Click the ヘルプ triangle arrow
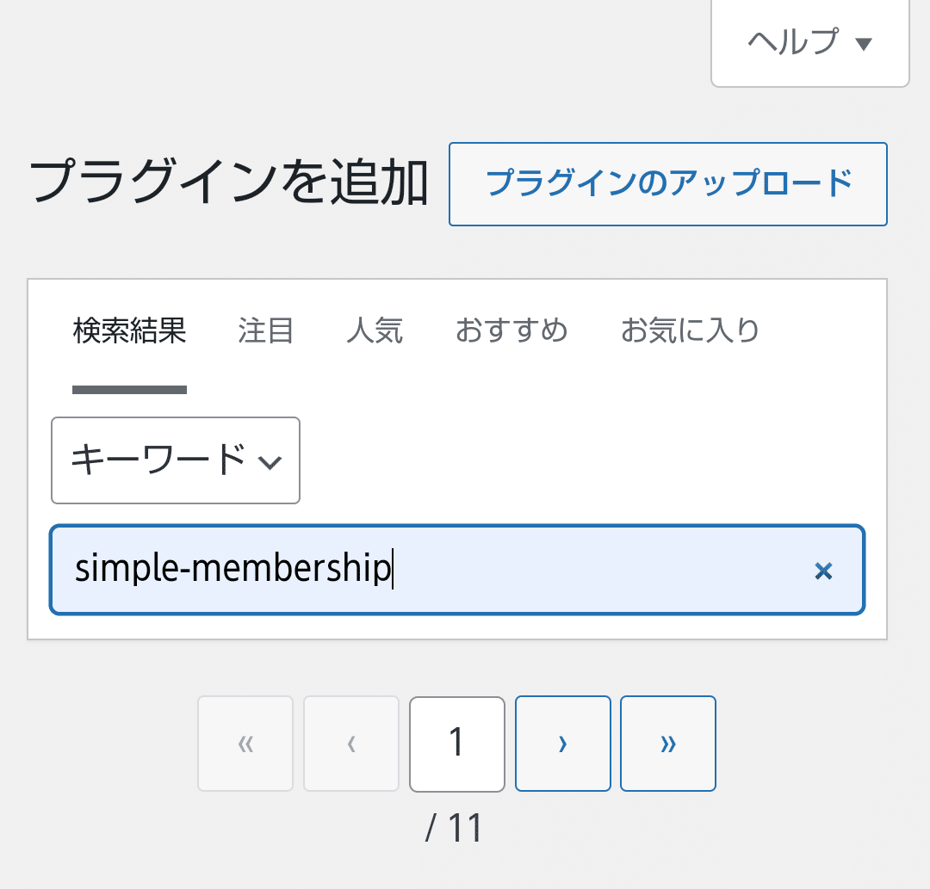 pos(864,43)
